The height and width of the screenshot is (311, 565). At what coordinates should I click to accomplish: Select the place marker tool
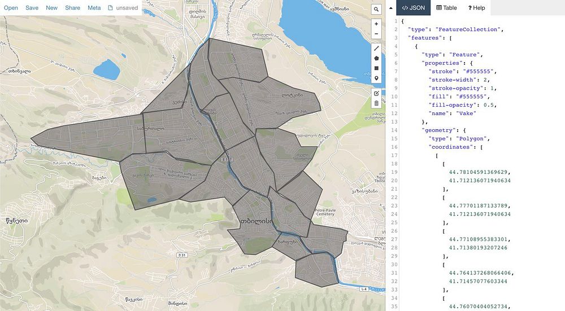coord(376,78)
